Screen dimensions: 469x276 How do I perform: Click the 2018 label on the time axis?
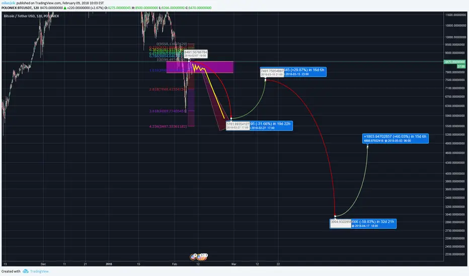(x=109, y=264)
